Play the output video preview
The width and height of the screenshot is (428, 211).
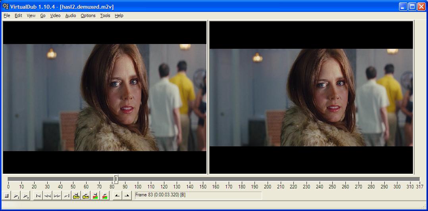coord(26,196)
